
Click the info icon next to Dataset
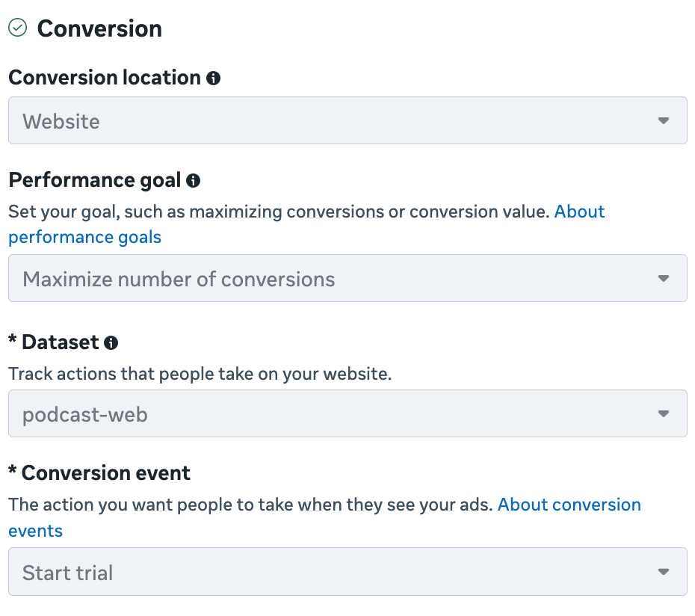[111, 342]
